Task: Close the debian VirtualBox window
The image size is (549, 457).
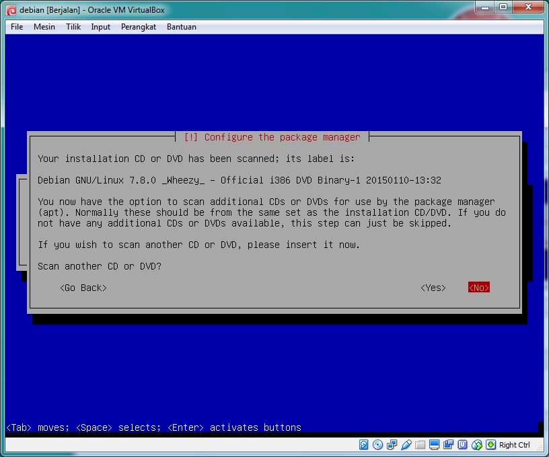Action: pos(528,7)
